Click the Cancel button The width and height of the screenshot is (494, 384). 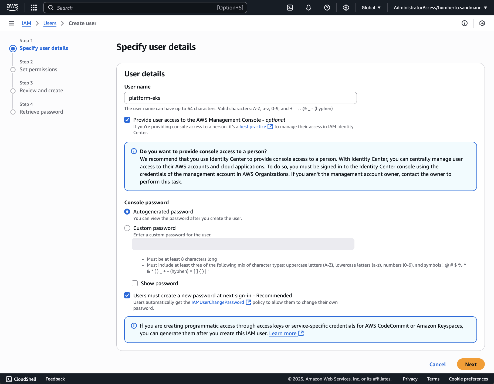[437, 364]
